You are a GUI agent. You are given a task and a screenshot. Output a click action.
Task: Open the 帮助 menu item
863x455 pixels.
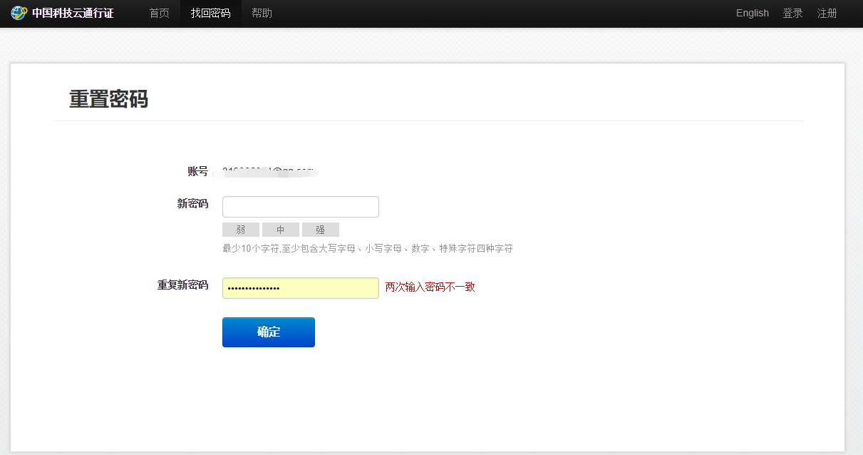click(262, 14)
